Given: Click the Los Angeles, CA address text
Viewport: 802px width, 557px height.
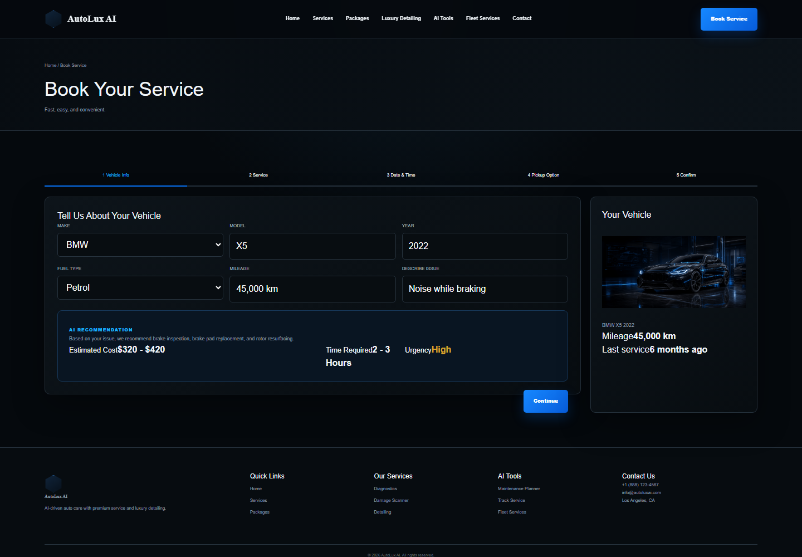Looking at the screenshot, I should click(638, 500).
